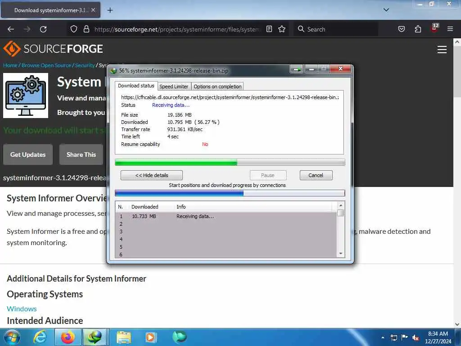The width and height of the screenshot is (461, 346).
Task: Click the download URL text in dialog
Action: [x=230, y=97]
